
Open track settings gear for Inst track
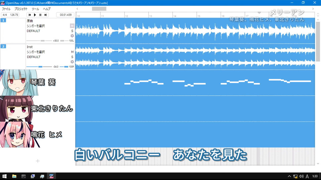(72, 62)
